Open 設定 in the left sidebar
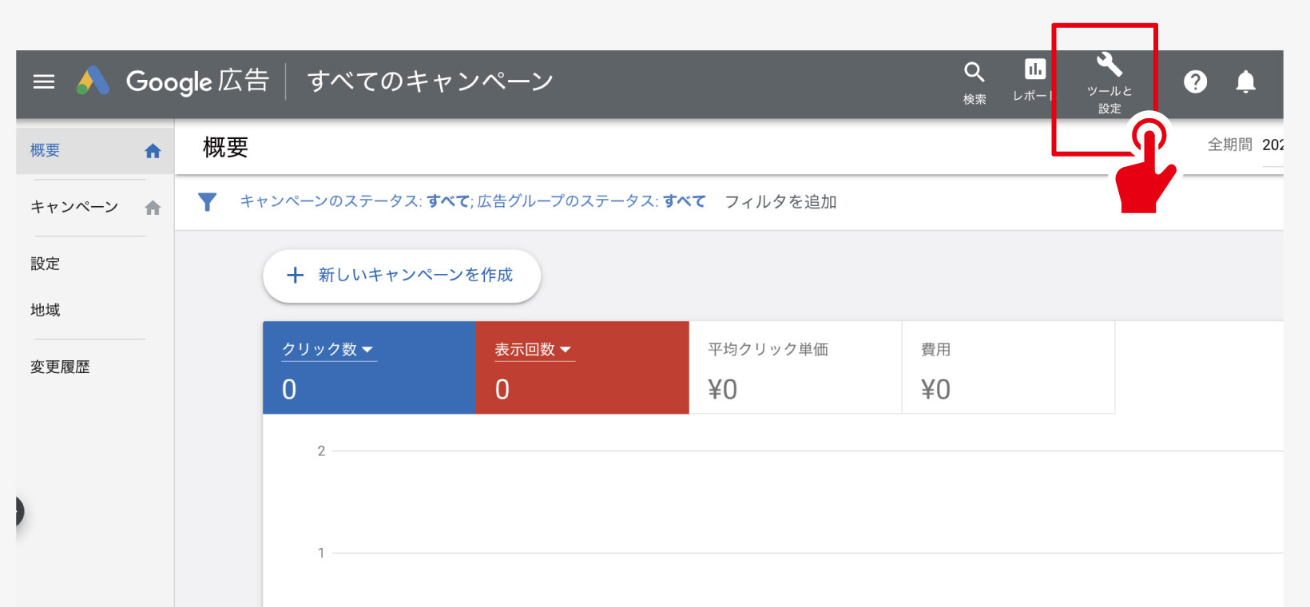Viewport: 1310px width, 607px height. point(46,264)
